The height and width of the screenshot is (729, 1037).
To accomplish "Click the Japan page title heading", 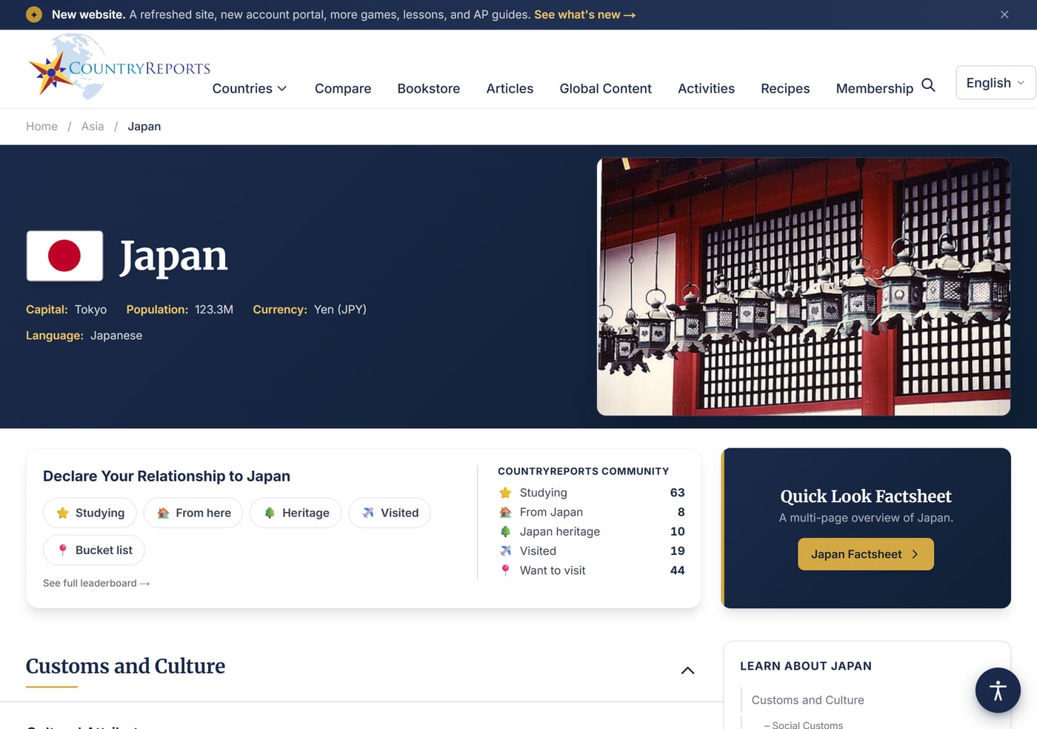I will point(173,256).
